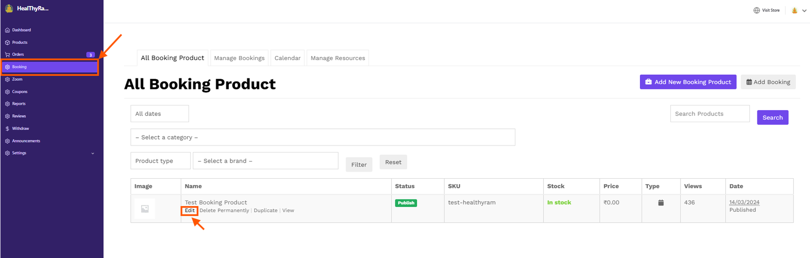The height and width of the screenshot is (258, 810).
Task: Open Reports in the sidebar menu
Action: click(19, 104)
